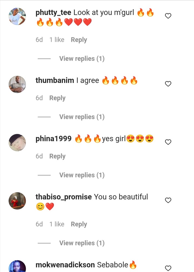Open the phutty_tee username link
The width and height of the screenshot is (194, 272).
point(53,13)
